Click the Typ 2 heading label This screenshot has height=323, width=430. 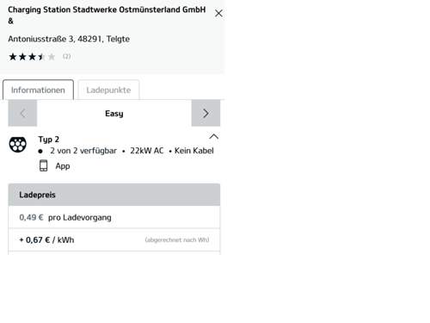[x=49, y=140]
